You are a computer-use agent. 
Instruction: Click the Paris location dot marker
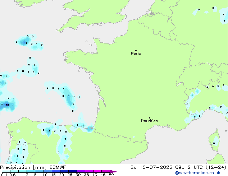point(136,50)
